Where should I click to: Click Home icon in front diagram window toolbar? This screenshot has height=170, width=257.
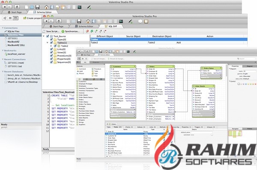click(107, 52)
